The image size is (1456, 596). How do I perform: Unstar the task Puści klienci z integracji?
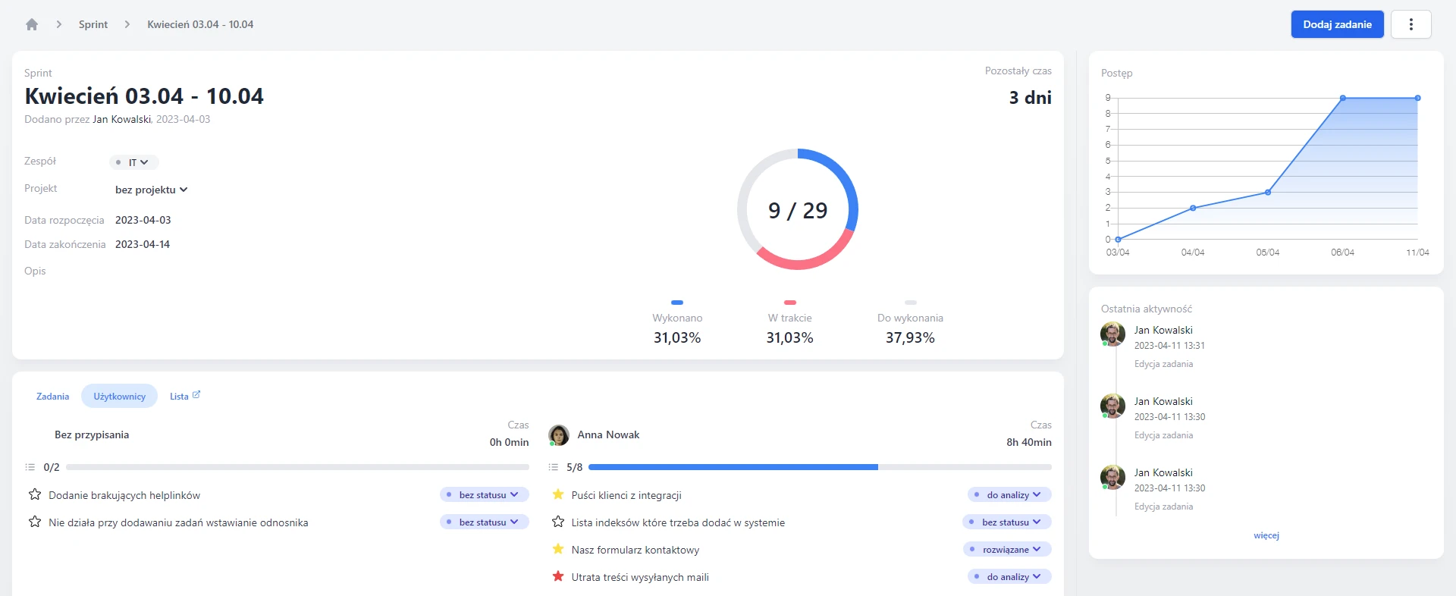558,494
